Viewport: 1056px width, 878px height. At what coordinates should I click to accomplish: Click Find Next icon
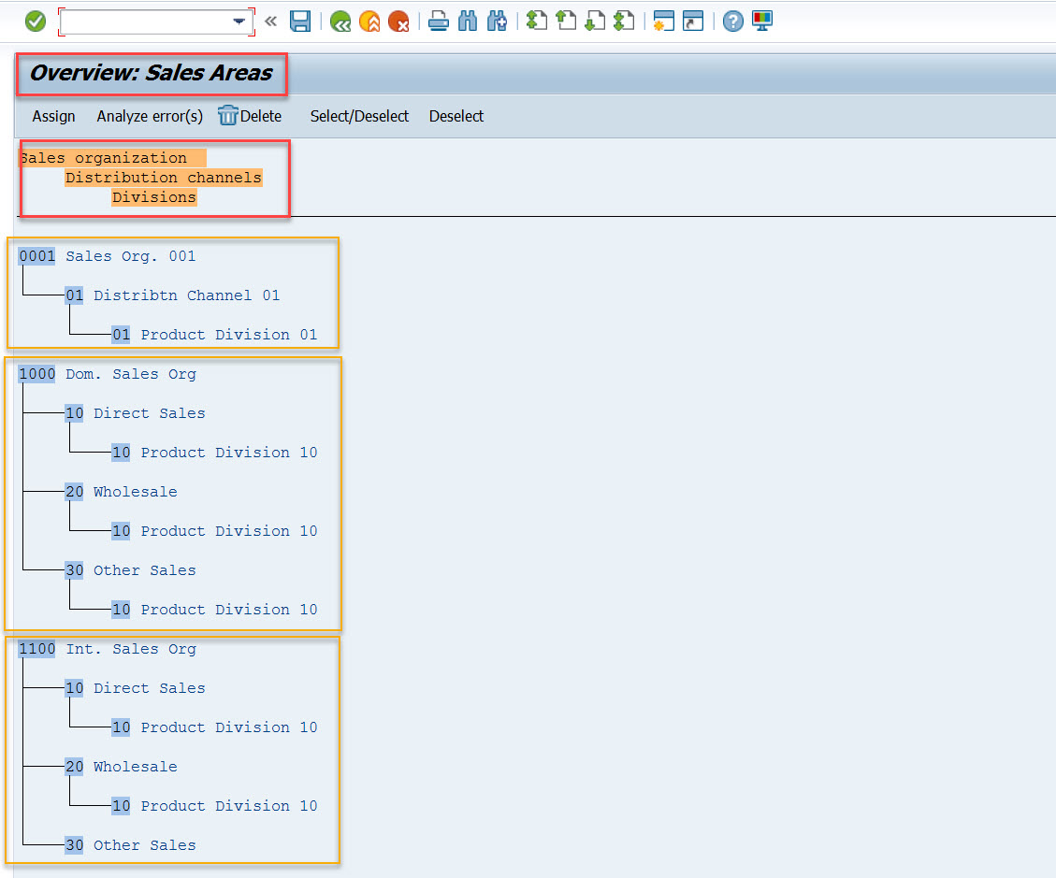coord(497,21)
